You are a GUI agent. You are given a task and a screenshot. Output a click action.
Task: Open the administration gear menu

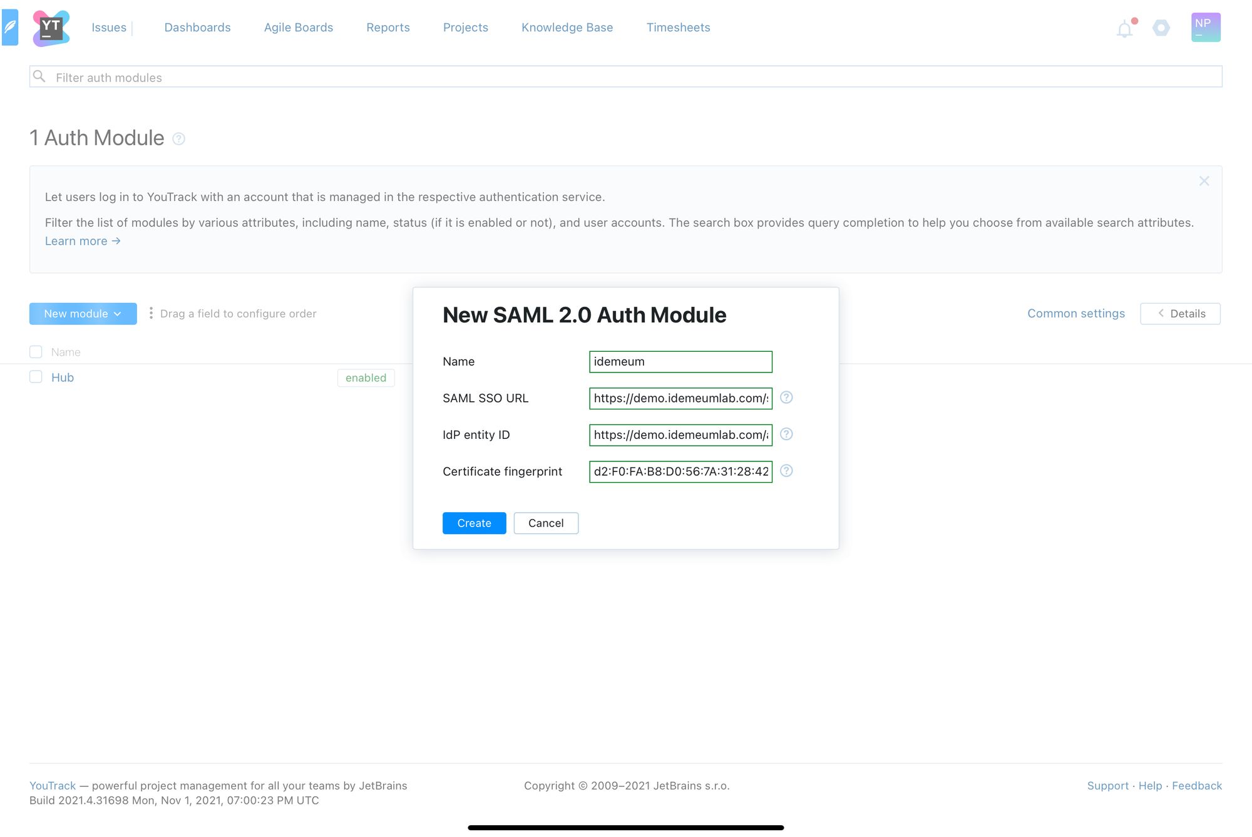click(x=1161, y=28)
